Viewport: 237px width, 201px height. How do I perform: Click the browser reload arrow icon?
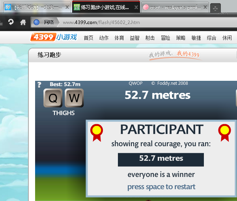click(11, 22)
